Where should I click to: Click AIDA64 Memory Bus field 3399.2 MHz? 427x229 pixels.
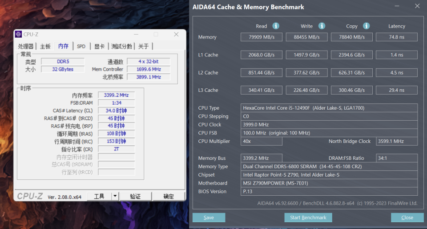262,158
